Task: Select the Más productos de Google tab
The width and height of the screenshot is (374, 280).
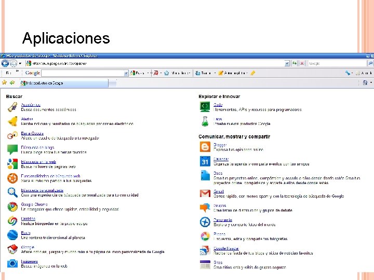Action: point(64,83)
